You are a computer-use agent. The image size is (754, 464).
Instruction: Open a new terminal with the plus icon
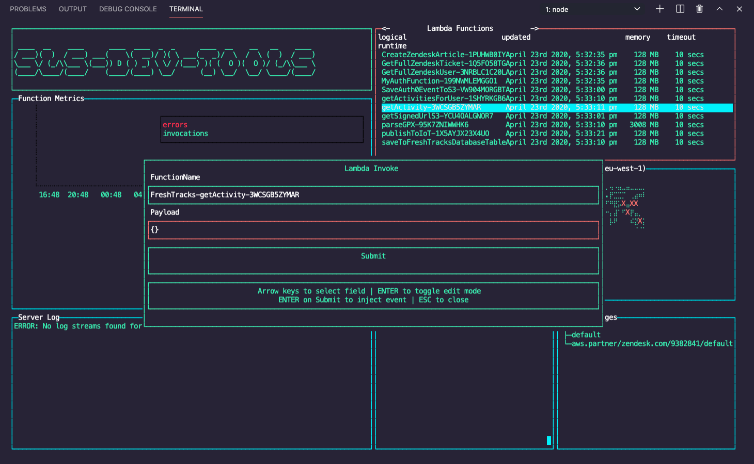click(659, 9)
